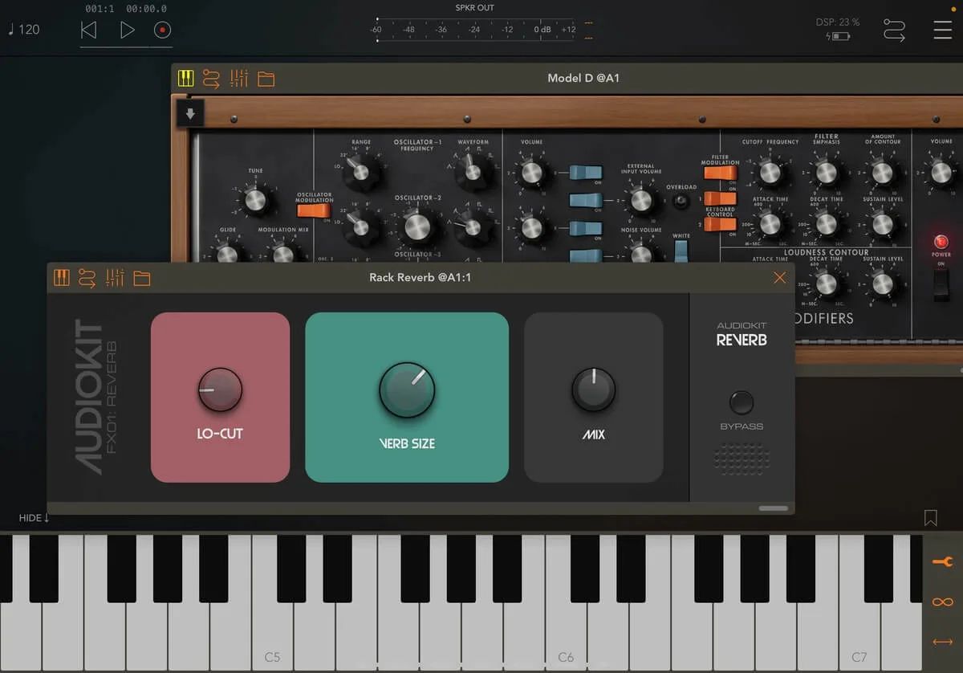Toggle the infinity hold icon
The image size is (963, 673).
[943, 602]
